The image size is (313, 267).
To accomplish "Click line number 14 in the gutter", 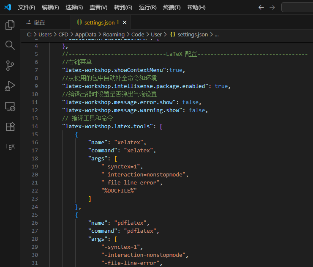I will coord(35,127).
